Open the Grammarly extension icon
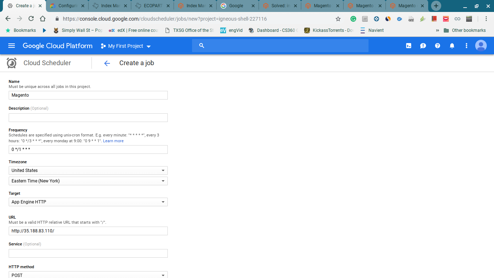The image size is (494, 278). [x=353, y=18]
